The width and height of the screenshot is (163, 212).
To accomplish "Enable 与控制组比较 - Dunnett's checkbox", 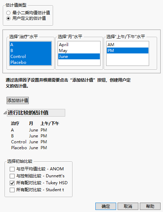I will point(12,176).
